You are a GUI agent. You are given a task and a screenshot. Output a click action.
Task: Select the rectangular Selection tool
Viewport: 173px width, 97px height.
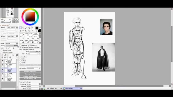point(21,28)
